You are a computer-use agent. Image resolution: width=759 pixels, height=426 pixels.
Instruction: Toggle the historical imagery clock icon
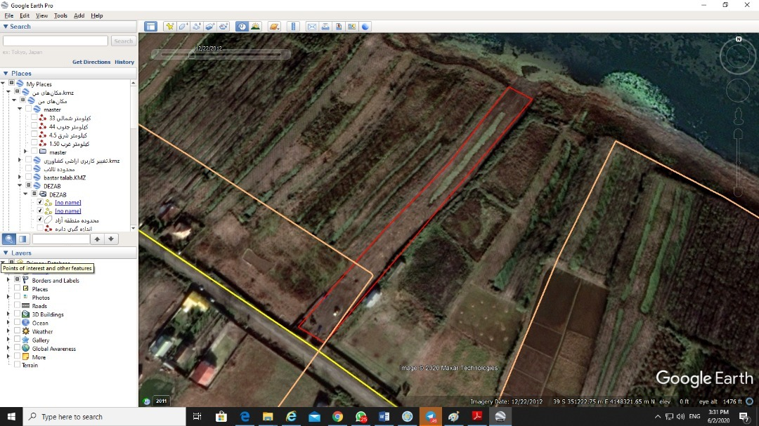pos(242,27)
